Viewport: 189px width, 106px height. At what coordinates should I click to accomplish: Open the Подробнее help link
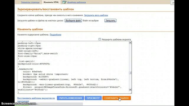[56, 35]
